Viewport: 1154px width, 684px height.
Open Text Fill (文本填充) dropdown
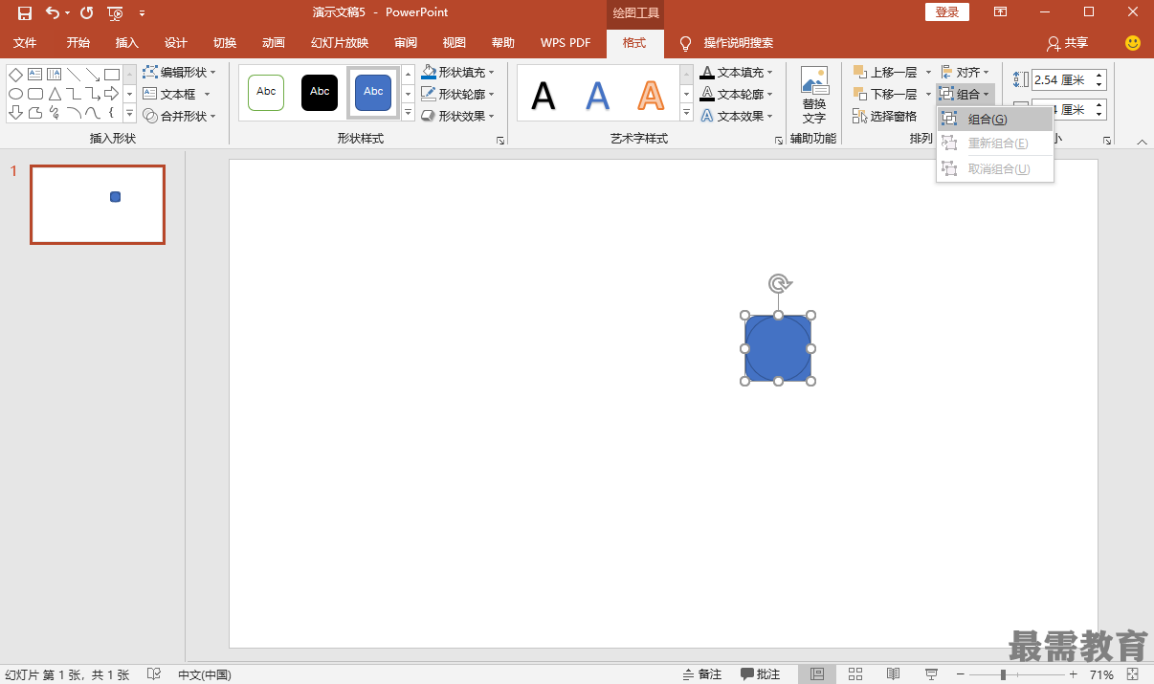pyautogui.click(x=737, y=72)
